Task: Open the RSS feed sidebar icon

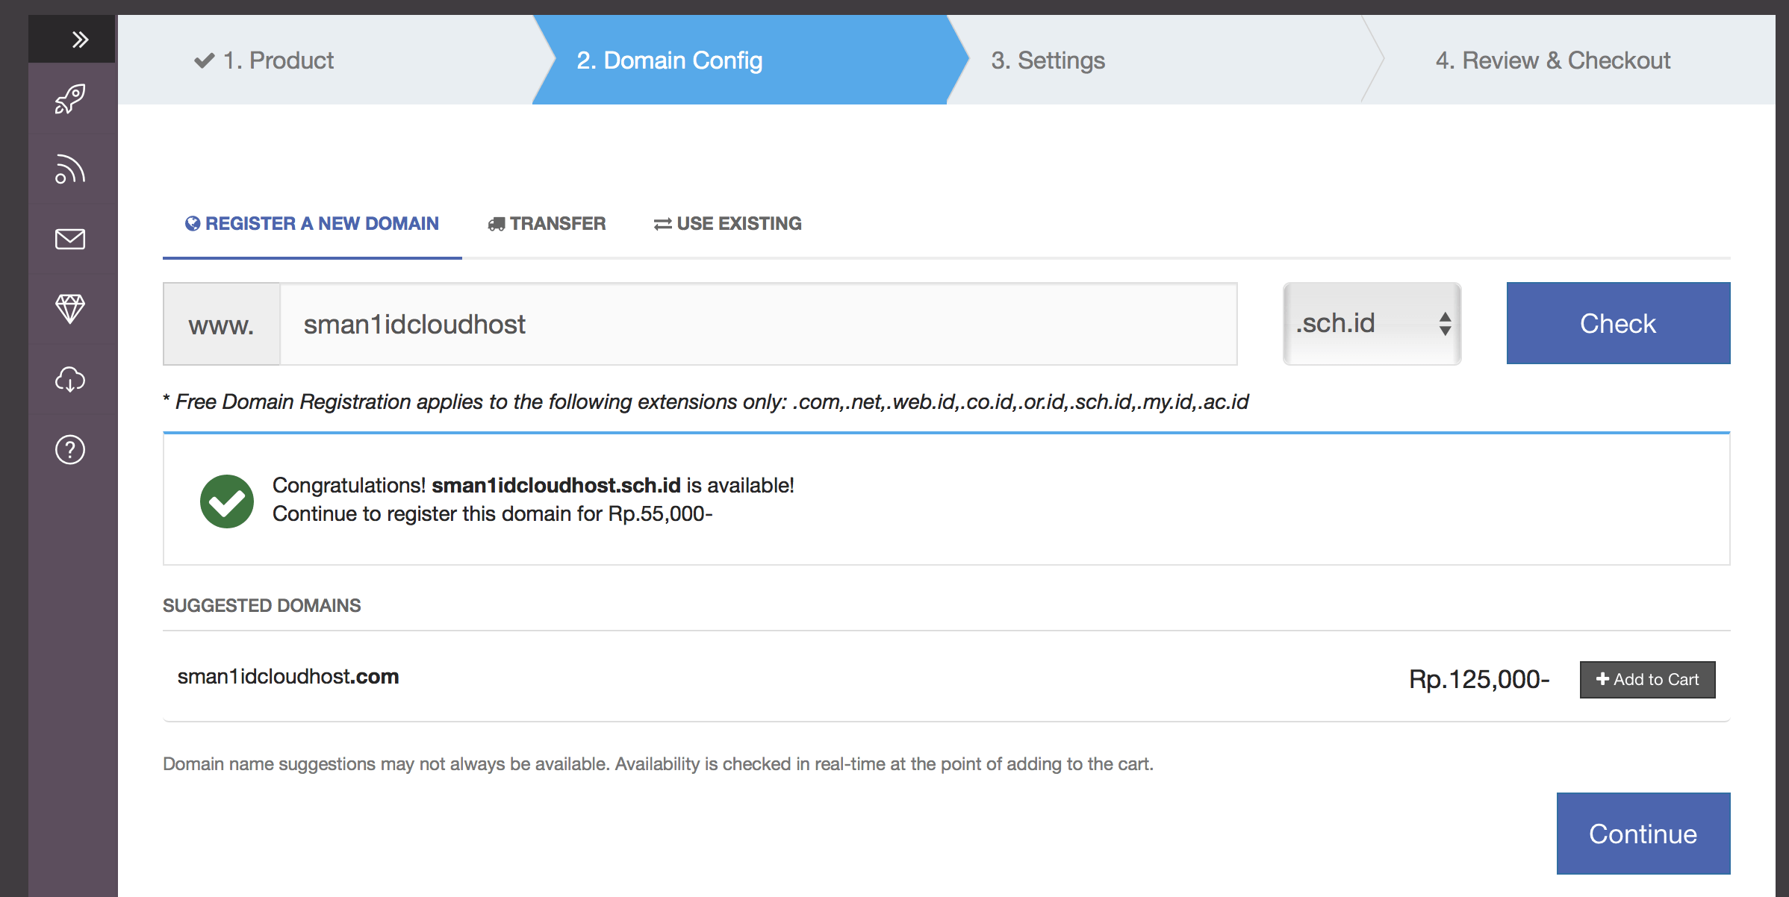Action: (x=70, y=169)
